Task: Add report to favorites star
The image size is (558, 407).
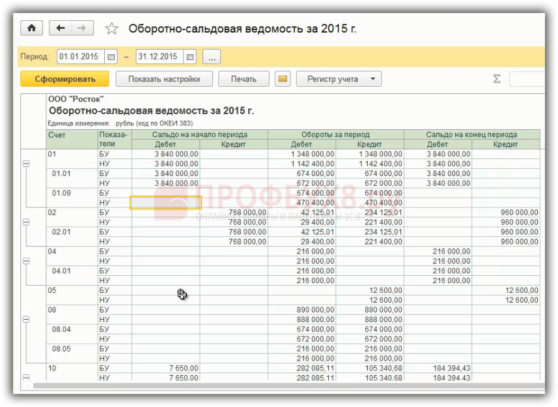Action: pos(112,29)
